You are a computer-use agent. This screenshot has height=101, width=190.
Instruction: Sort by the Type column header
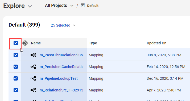[x=93, y=43]
